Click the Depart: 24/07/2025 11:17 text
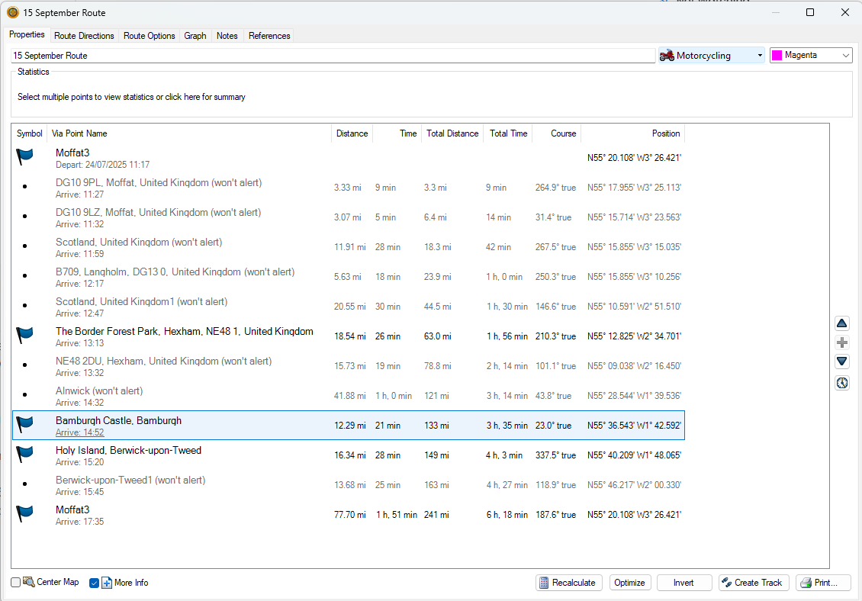Screen dimensions: 862x601 pyautogui.click(x=102, y=165)
